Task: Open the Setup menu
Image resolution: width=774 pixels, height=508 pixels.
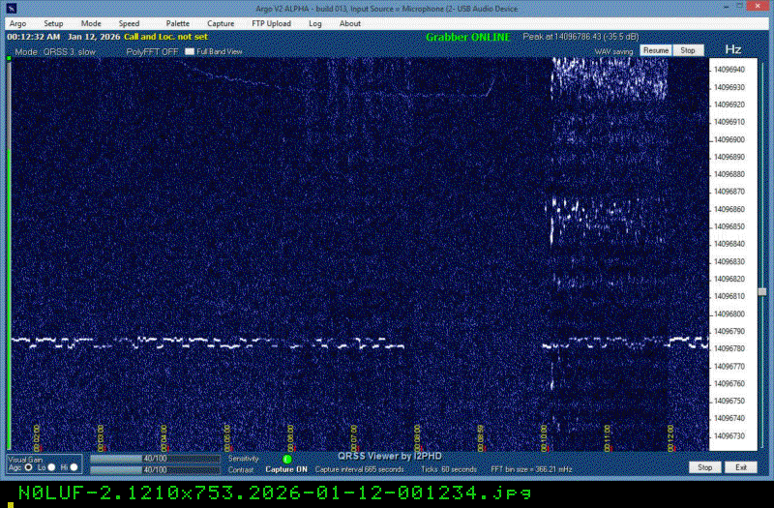Action: click(x=53, y=23)
